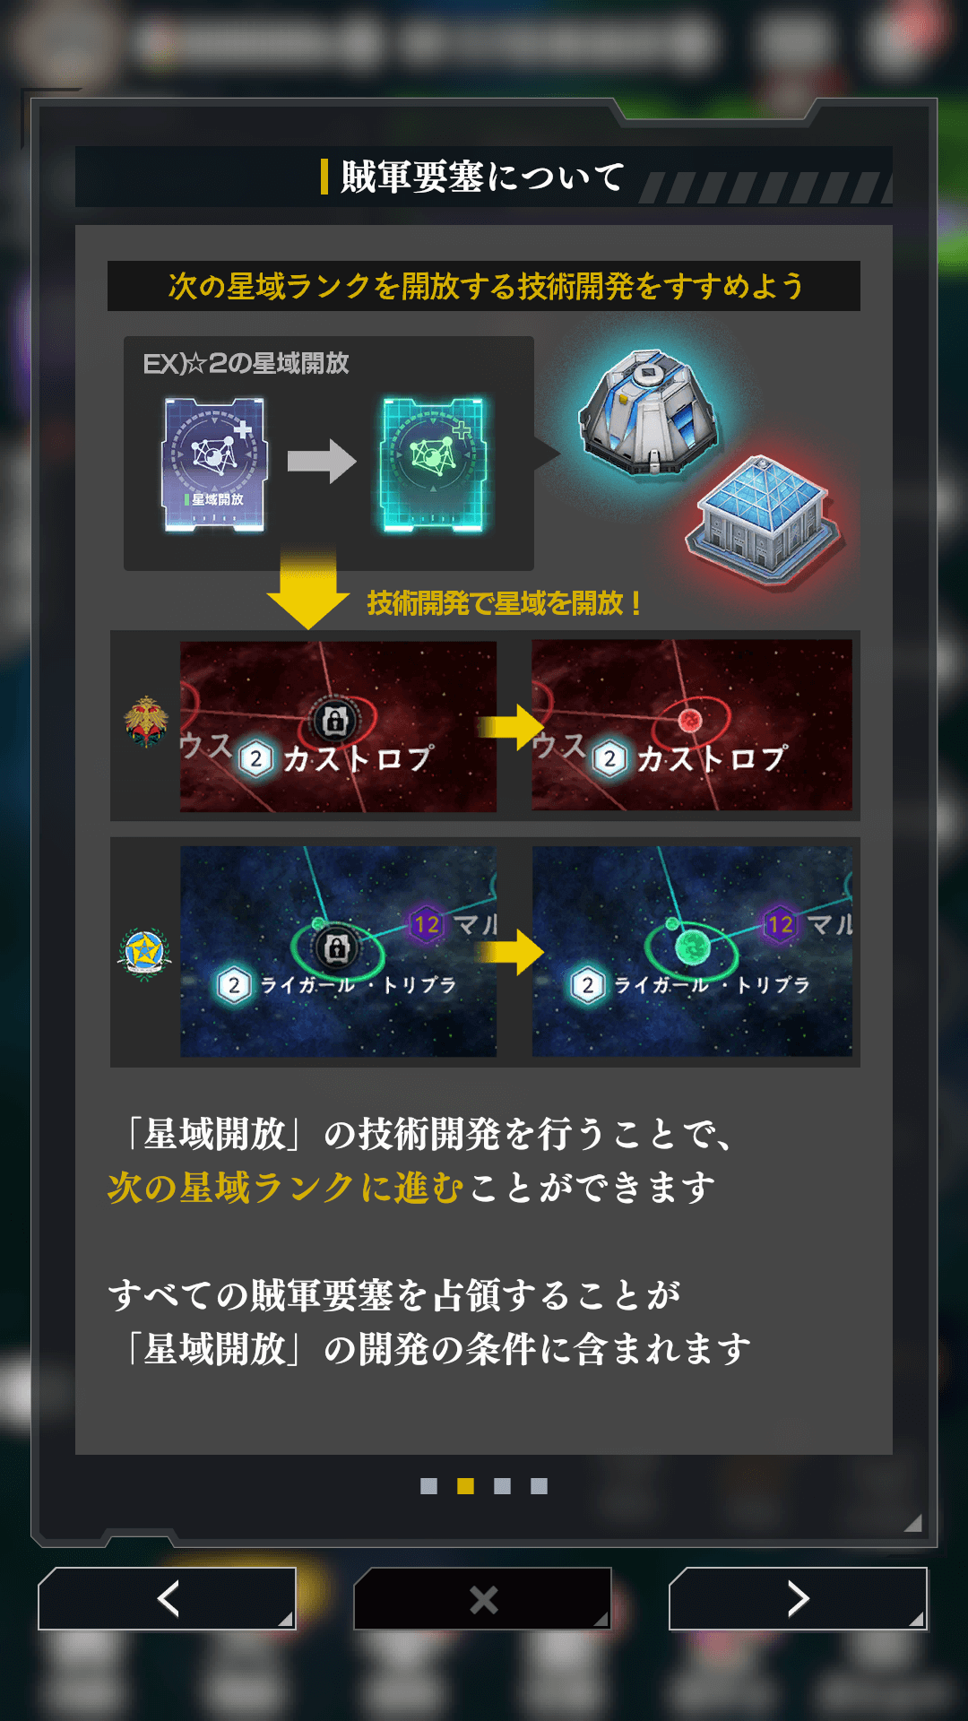Click the red-glow glass roof building icon
Screen dimensions: 968x1721
pos(763,520)
